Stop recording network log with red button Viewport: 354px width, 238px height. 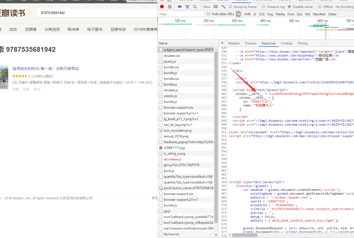tap(162, 7)
